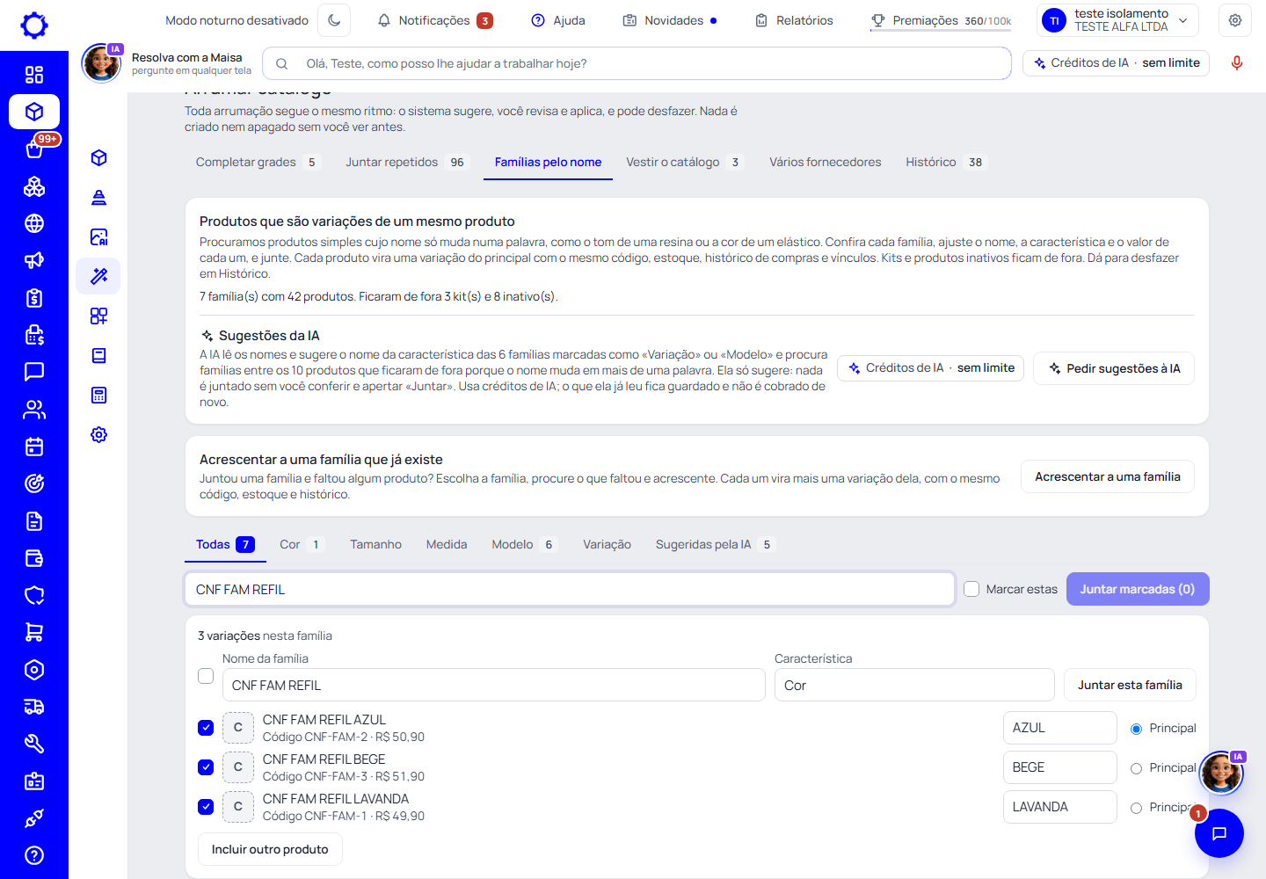Image resolution: width=1266 pixels, height=879 pixels.
Task: Click the 'Pedir sugestões à IA' button
Action: point(1114,368)
